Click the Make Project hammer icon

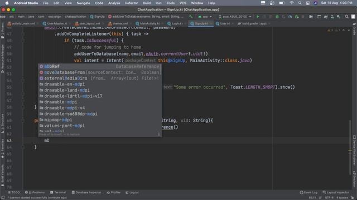point(191,17)
